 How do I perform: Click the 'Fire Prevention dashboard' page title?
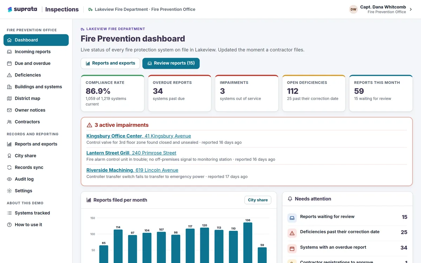133,39
